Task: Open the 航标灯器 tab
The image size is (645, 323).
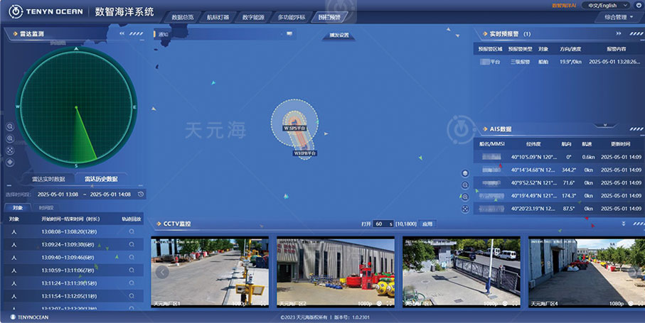Action: coord(218,17)
